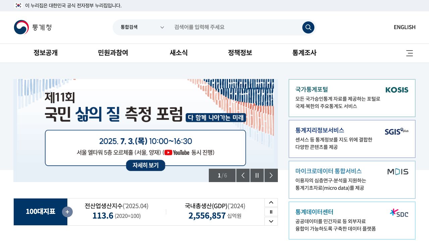The image size is (429, 241).
Task: Open the 정보공개 menu
Action: click(x=46, y=53)
